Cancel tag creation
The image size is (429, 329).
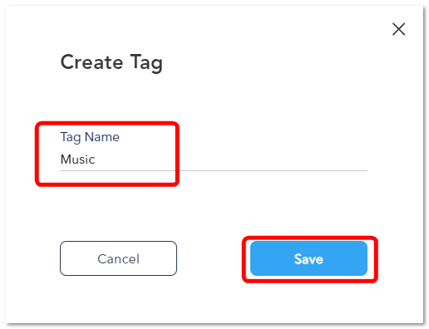coord(118,258)
